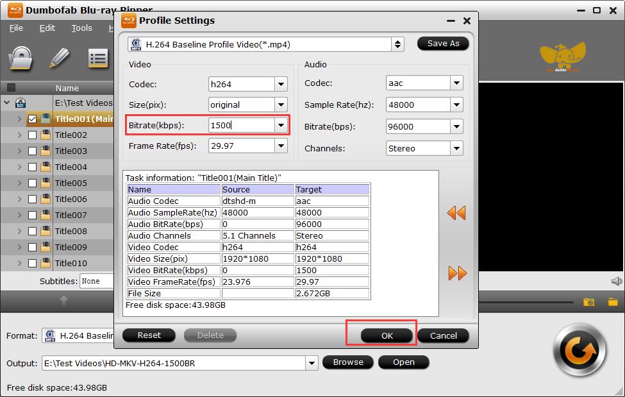The image size is (625, 397).
Task: Click the Target column header in task table
Action: [x=332, y=190]
